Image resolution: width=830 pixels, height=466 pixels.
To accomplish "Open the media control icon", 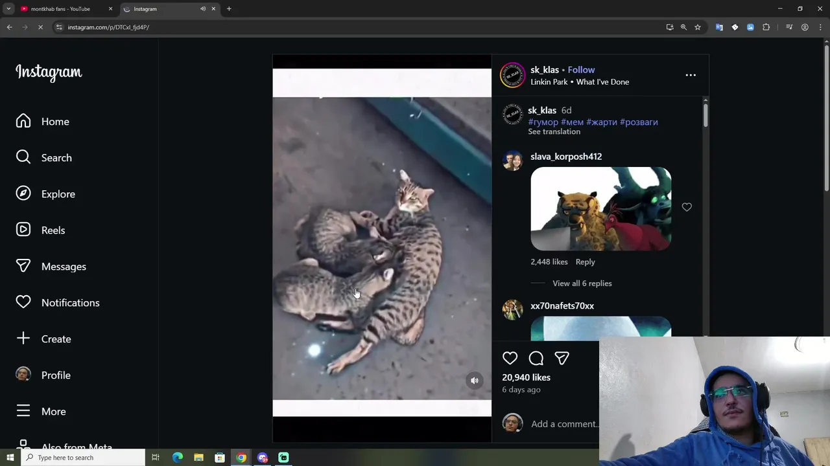I will click(x=789, y=27).
